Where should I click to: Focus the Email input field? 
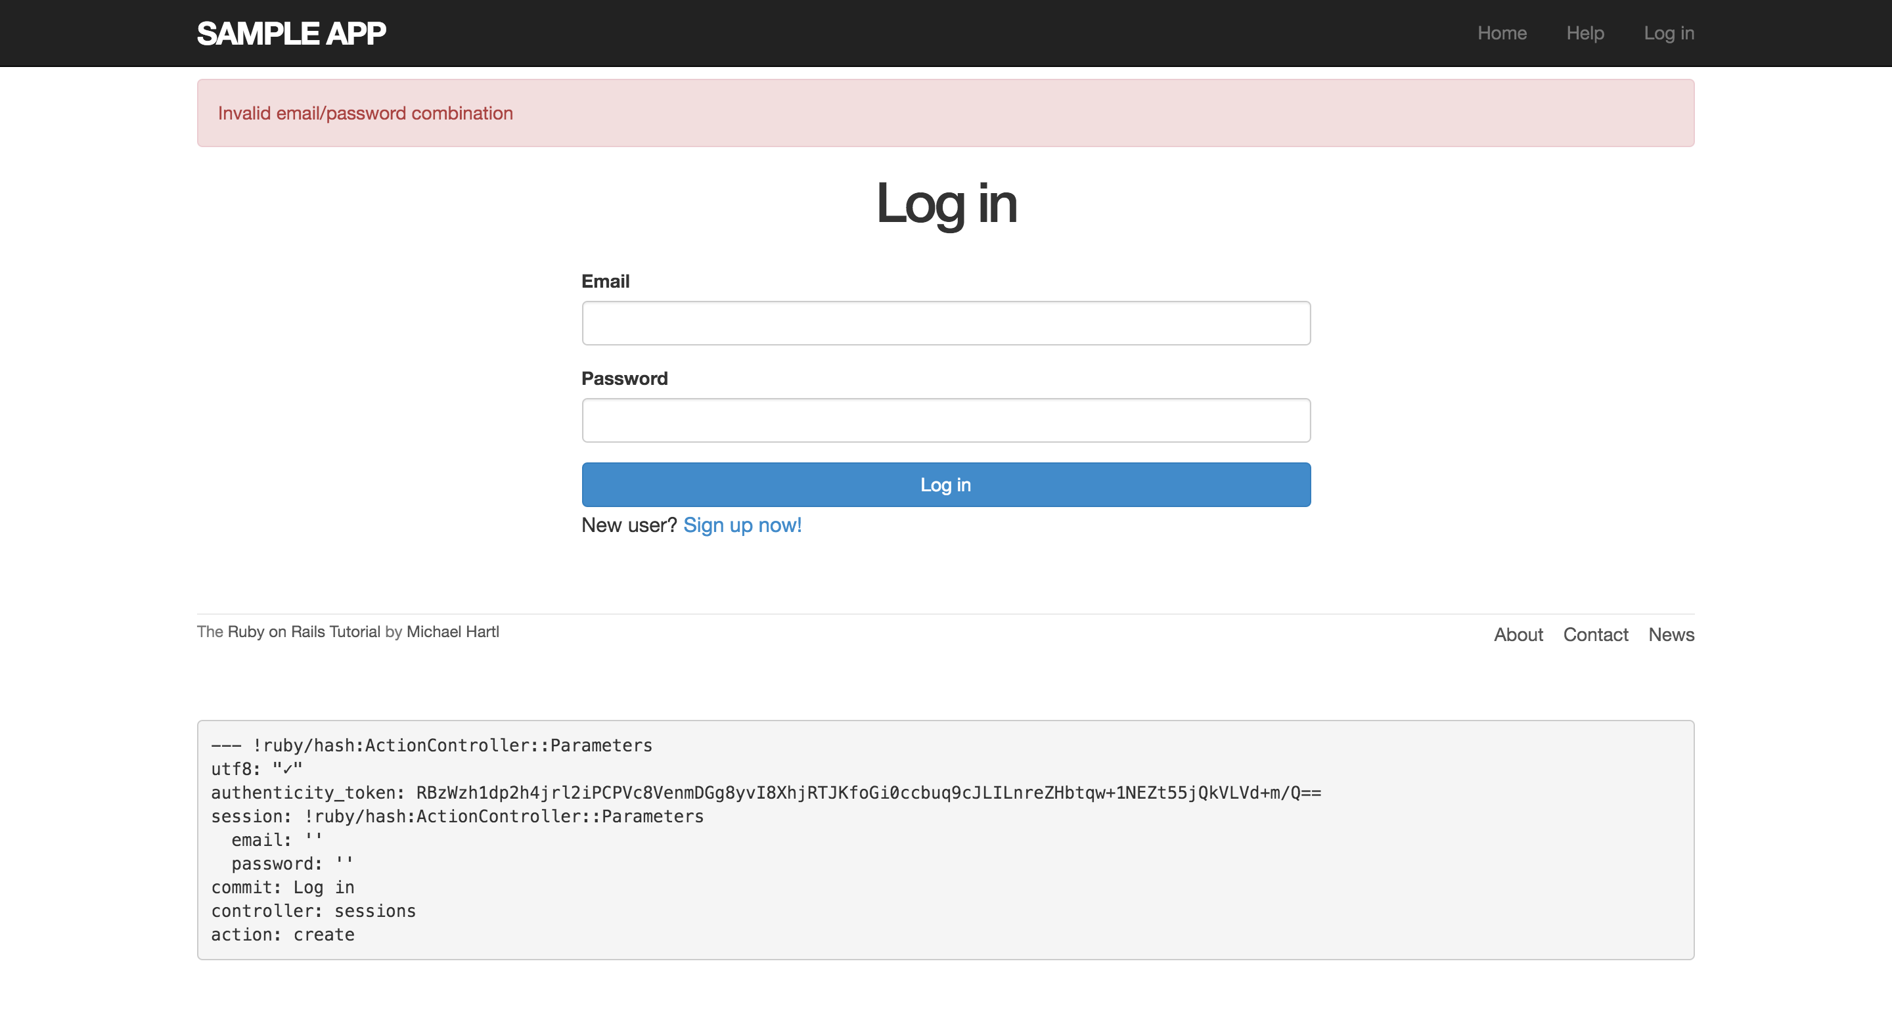point(945,323)
